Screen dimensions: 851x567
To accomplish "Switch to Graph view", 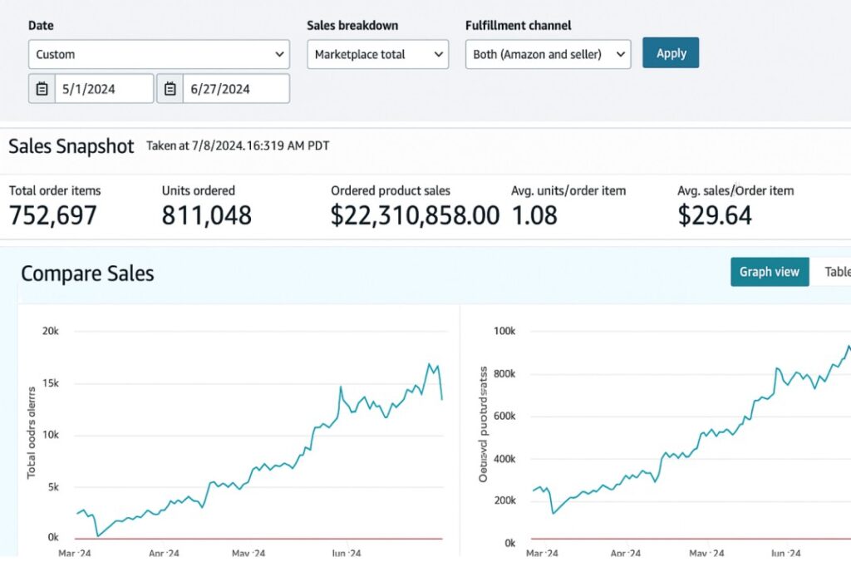I will click(769, 271).
